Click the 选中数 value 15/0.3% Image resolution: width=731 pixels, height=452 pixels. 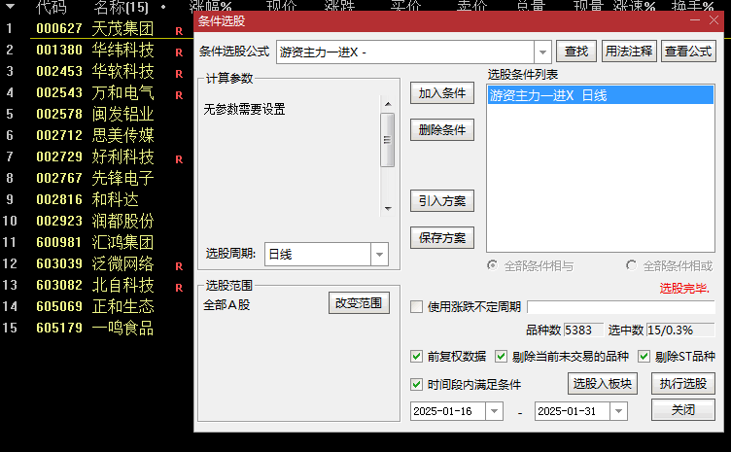pos(680,330)
